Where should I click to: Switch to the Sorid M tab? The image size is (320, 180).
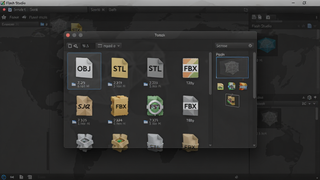97,10
